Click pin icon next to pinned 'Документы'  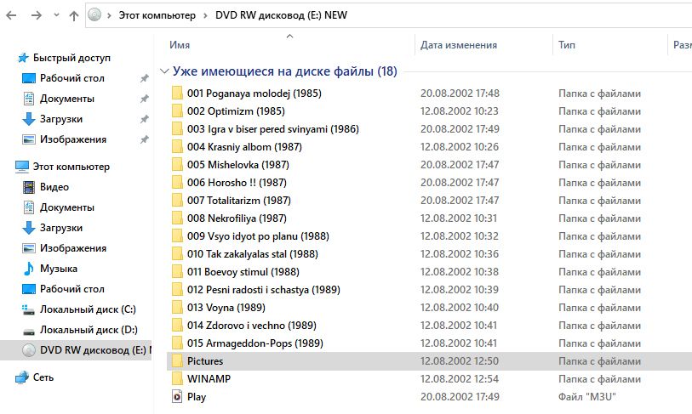pos(145,99)
